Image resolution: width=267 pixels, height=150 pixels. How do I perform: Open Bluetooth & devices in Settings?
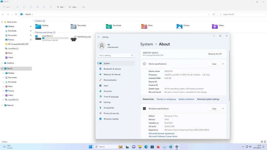[116, 69]
